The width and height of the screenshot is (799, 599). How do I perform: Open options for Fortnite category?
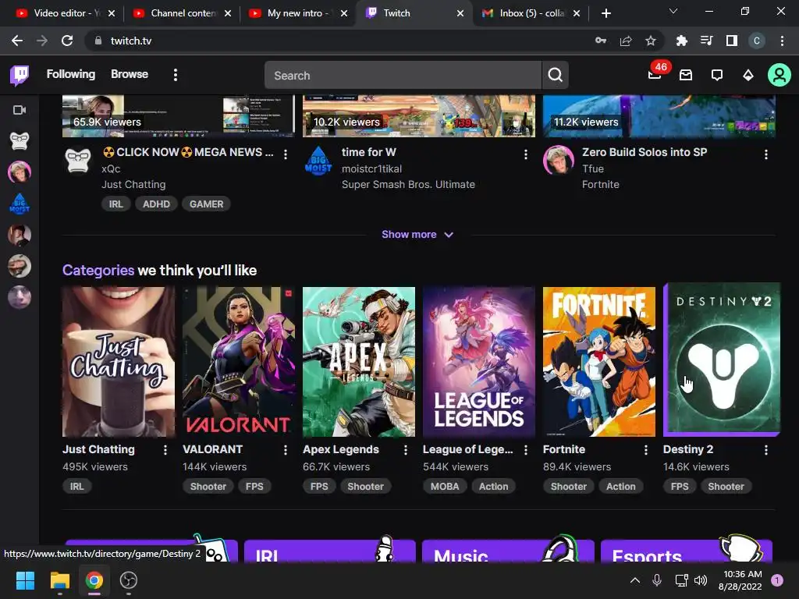pos(645,450)
